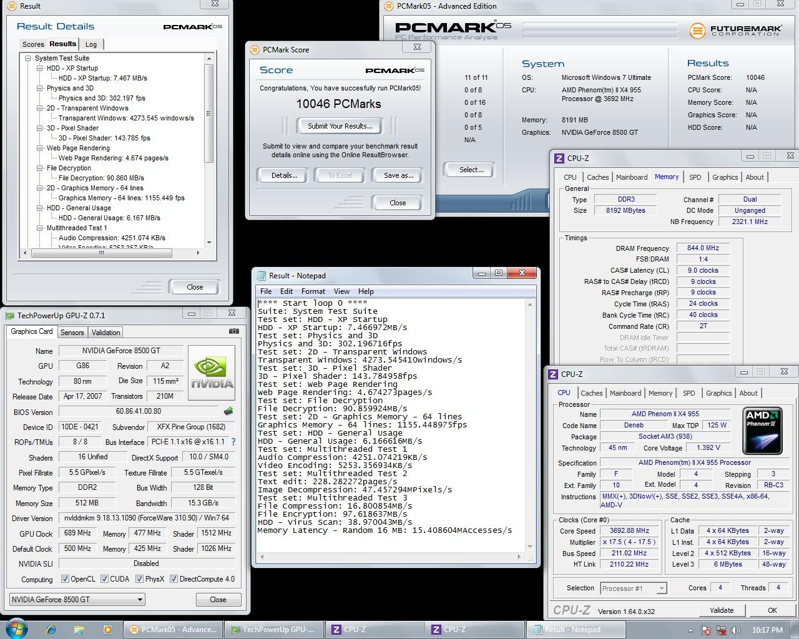The image size is (799, 639).
Task: Open the Processor #1 selection dropdown
Action: pos(633,588)
